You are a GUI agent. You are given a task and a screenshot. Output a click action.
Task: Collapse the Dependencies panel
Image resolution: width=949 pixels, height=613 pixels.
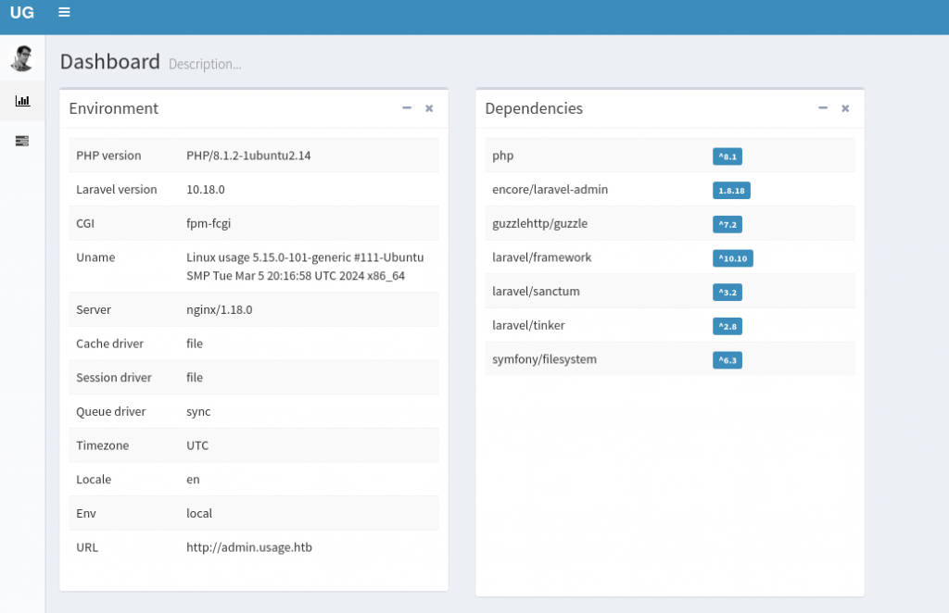[822, 108]
